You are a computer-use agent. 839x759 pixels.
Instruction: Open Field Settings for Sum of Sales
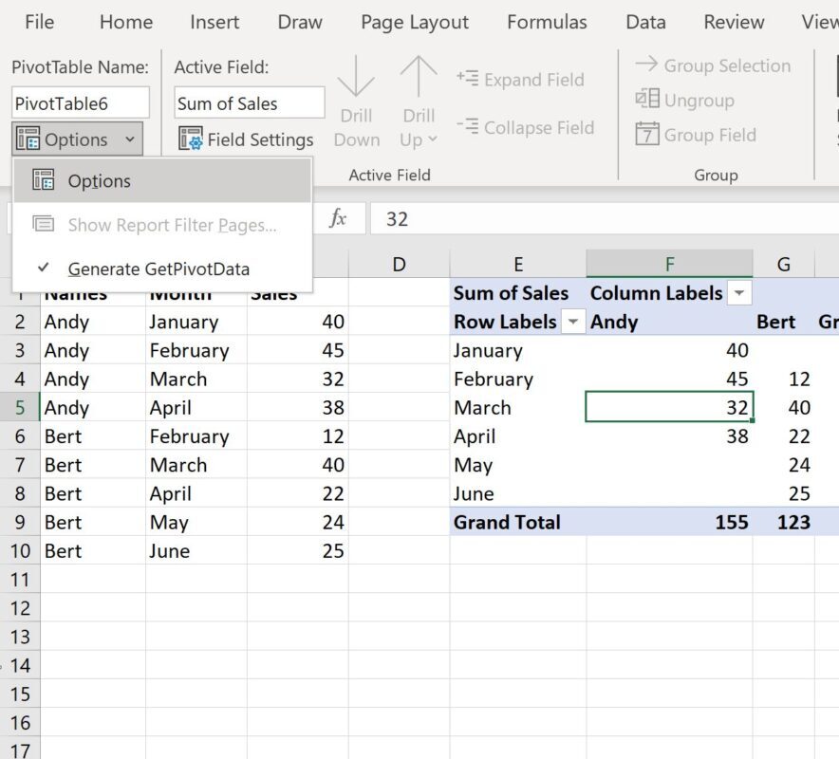(246, 139)
